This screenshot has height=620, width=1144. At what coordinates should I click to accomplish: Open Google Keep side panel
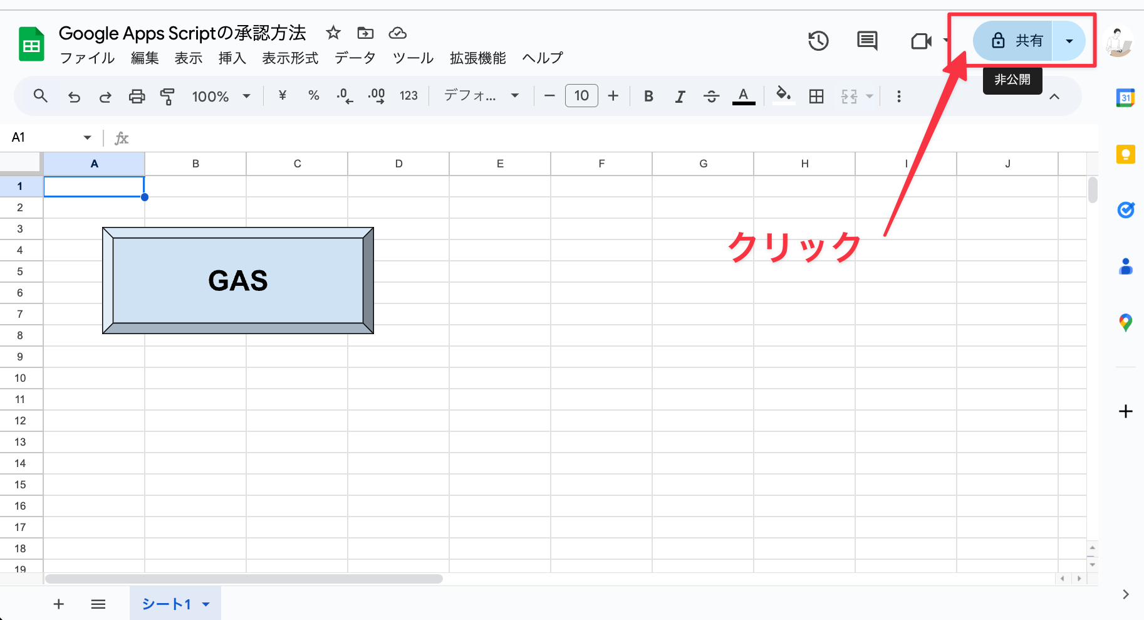point(1126,154)
